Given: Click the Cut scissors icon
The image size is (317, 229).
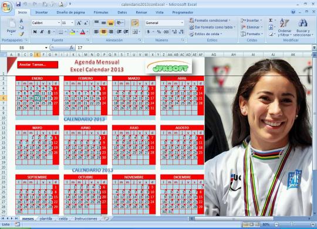Looking at the screenshot, I should point(21,20).
